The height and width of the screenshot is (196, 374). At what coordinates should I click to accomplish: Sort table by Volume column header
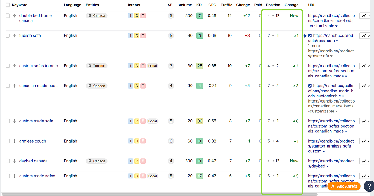pos(185,5)
